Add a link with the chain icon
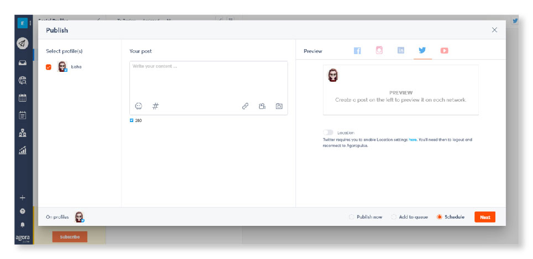Screen dimensions: 533x259 (x=245, y=106)
